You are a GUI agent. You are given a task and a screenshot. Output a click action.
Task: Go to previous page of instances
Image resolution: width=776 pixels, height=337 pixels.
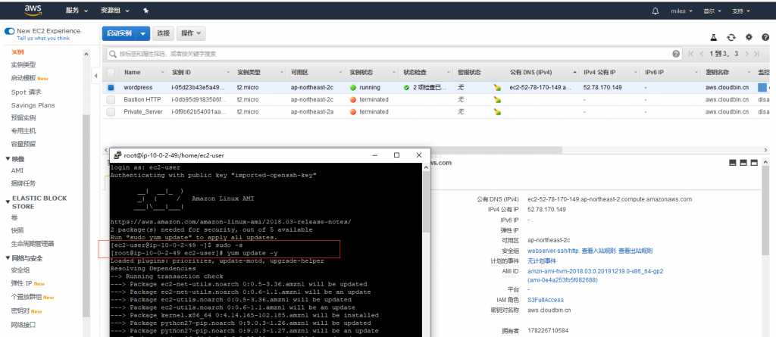pos(701,54)
